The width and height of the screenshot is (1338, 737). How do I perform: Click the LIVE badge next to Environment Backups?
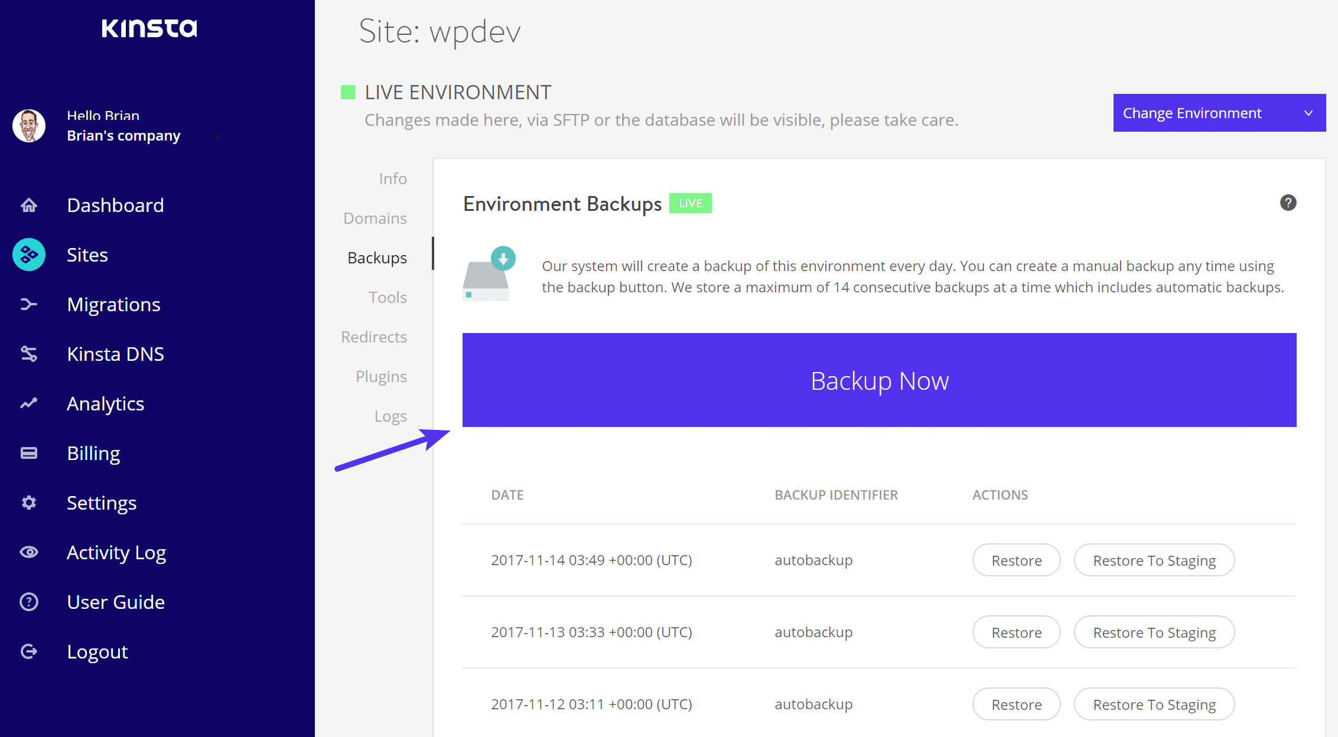click(x=690, y=203)
